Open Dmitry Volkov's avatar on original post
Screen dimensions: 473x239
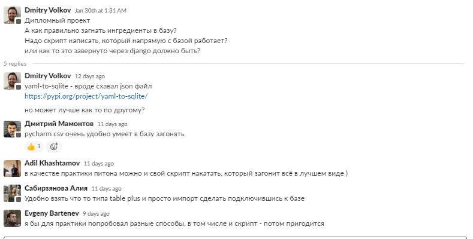pyautogui.click(x=12, y=15)
